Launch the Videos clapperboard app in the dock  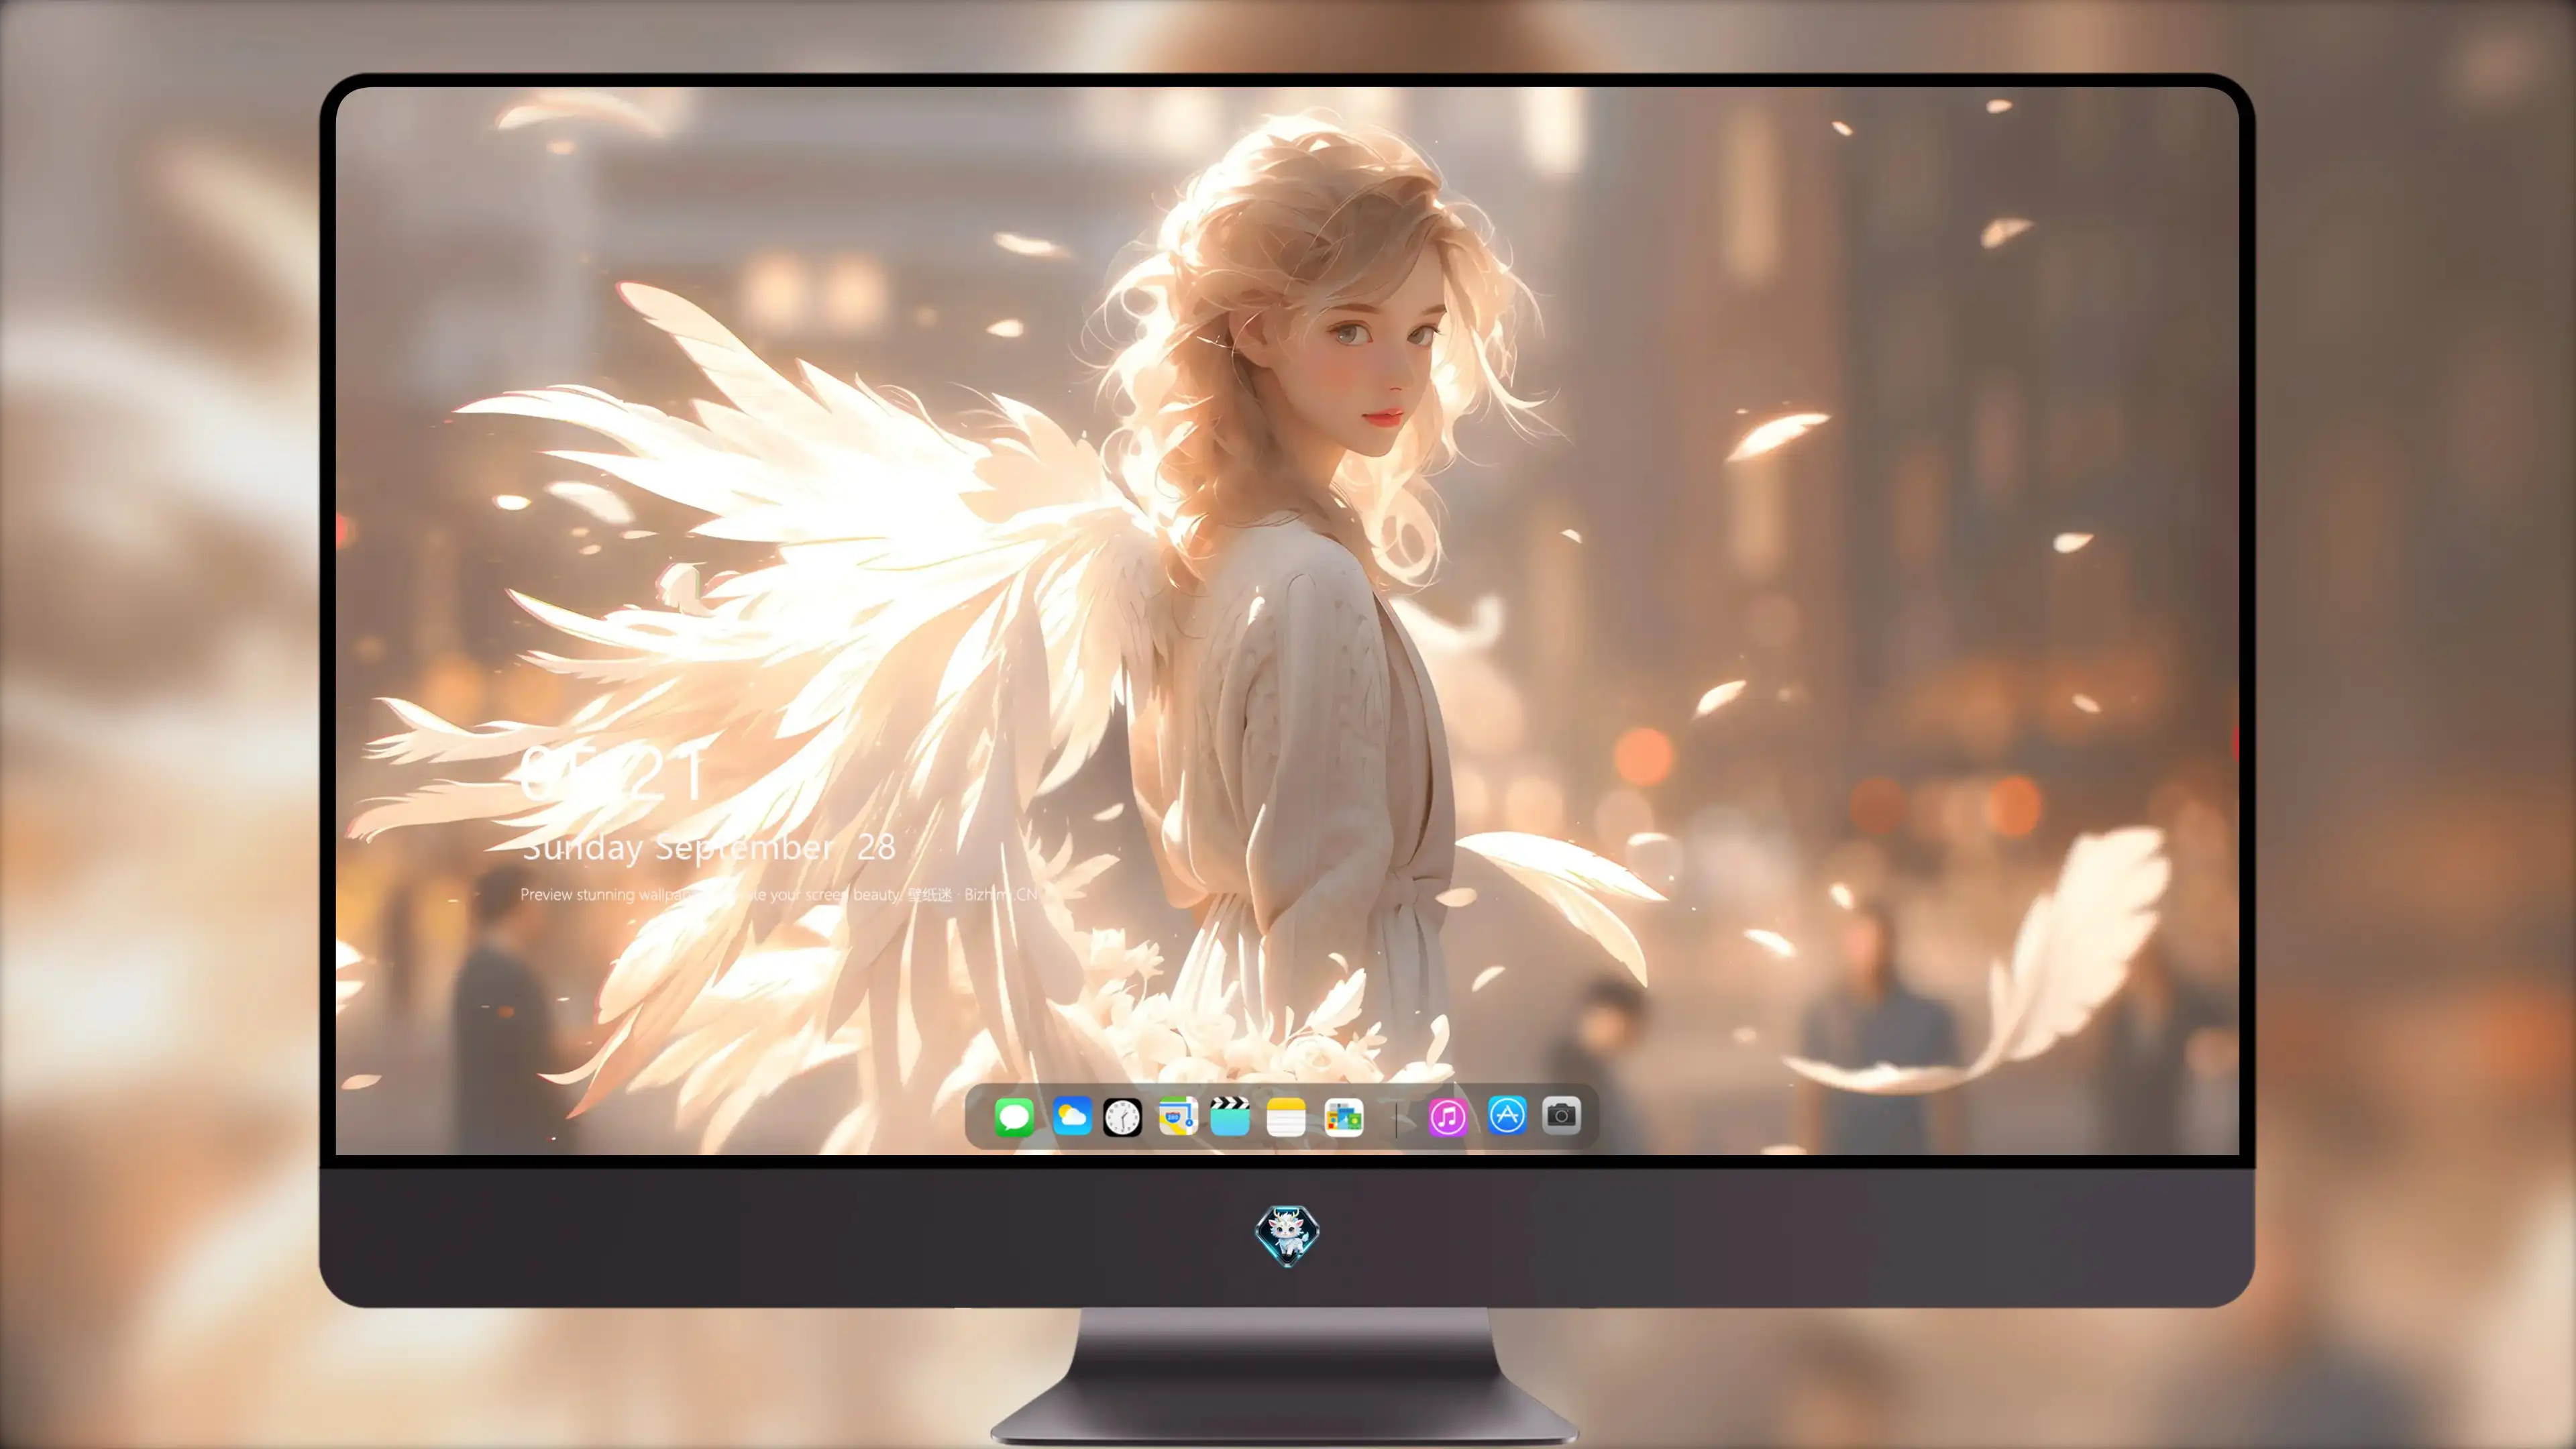coord(1230,1116)
